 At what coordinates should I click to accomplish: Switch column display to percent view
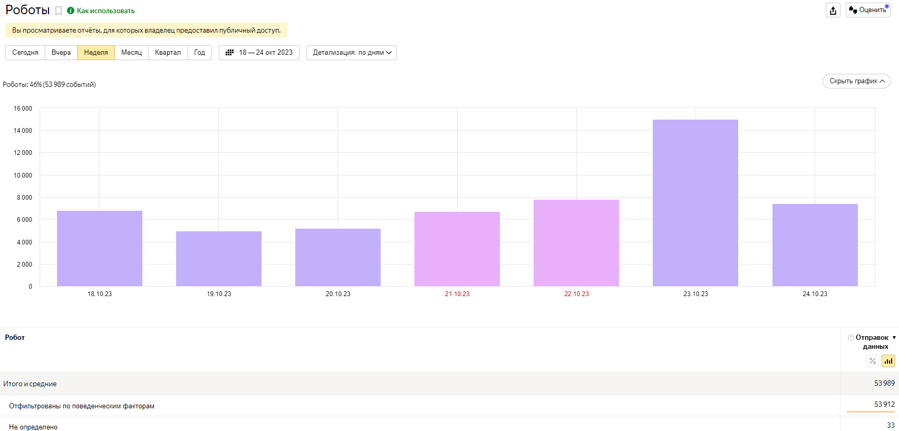pyautogui.click(x=873, y=361)
